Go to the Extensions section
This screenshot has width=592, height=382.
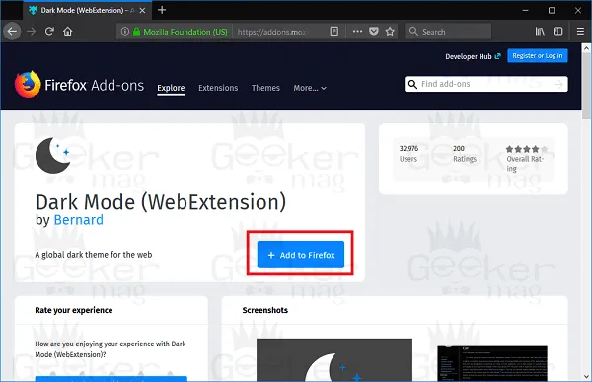218,88
